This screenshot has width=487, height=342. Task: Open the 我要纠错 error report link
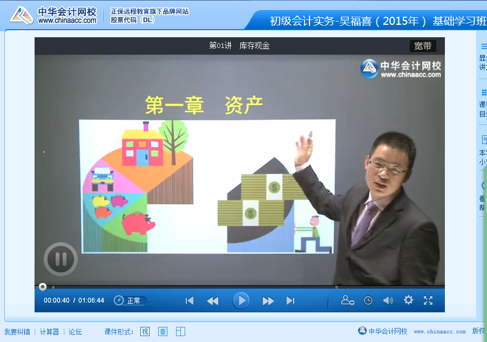[17, 332]
